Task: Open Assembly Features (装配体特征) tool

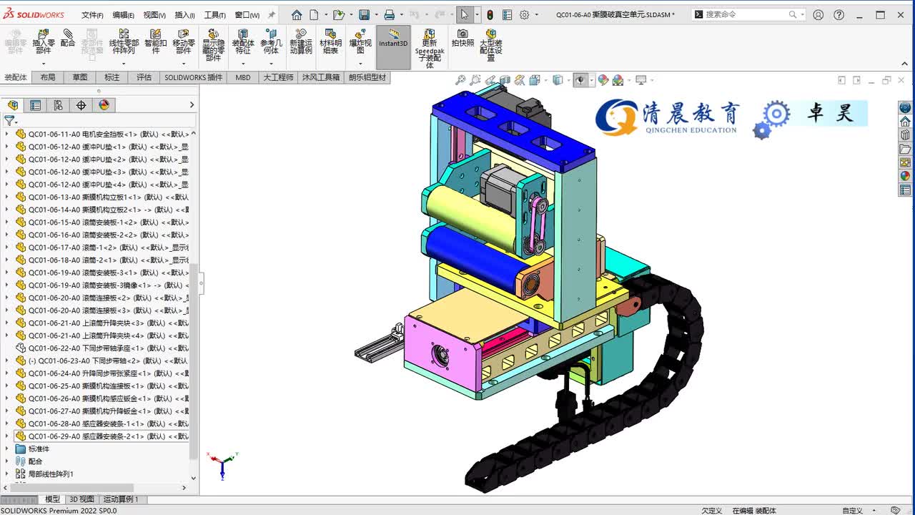Action: (243, 41)
